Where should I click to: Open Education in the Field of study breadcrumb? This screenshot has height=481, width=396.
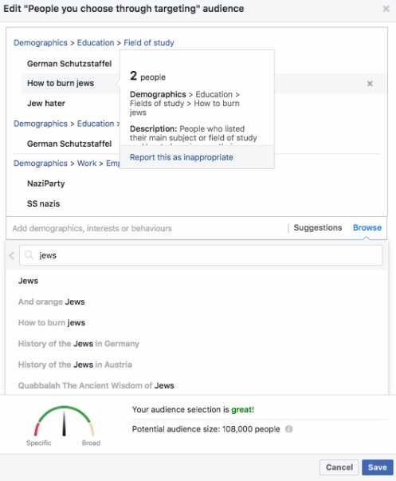click(x=96, y=42)
